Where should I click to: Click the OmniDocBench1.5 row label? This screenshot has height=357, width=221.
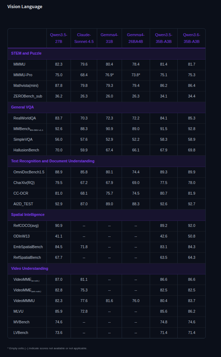click(x=29, y=172)
